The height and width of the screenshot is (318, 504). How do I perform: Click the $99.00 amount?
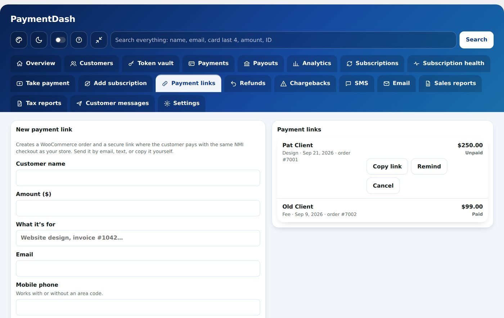472,207
